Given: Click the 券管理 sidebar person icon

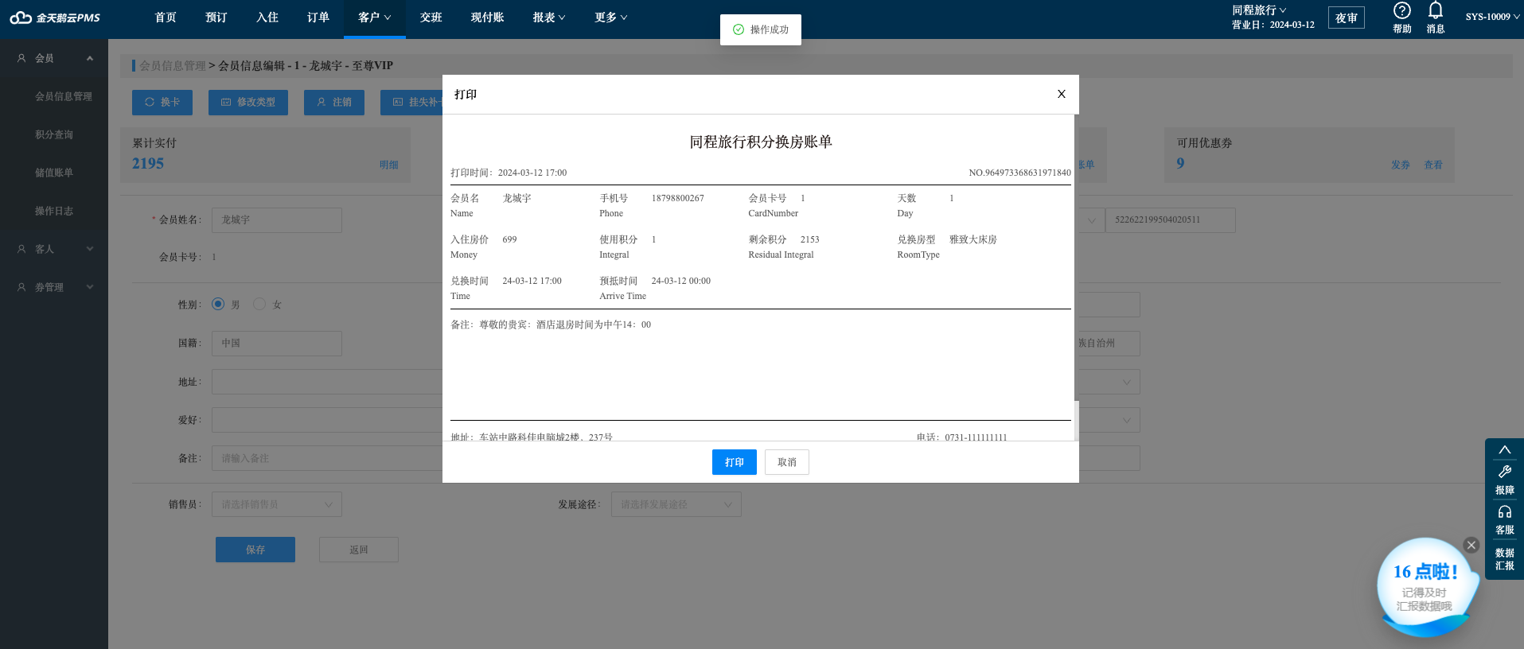Looking at the screenshot, I should pyautogui.click(x=21, y=287).
